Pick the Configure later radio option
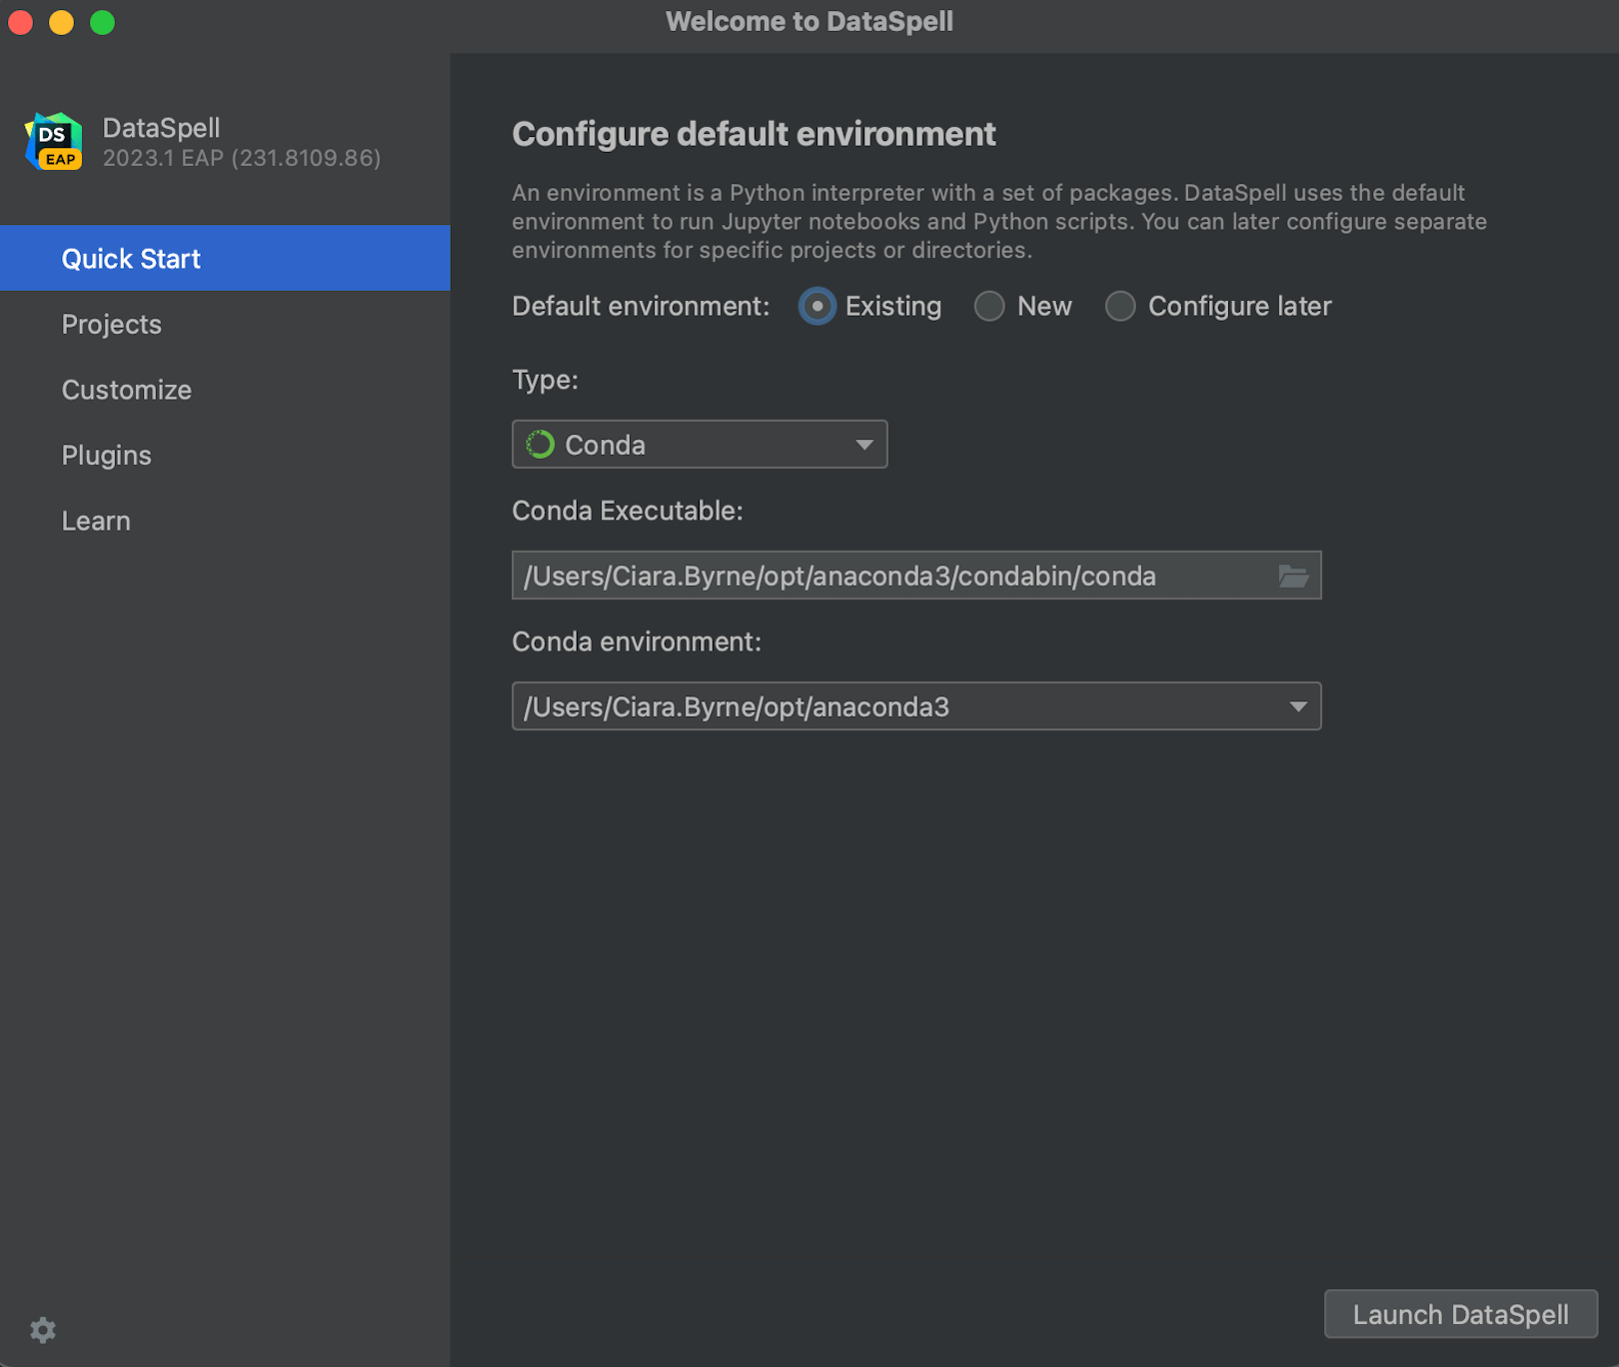This screenshot has width=1619, height=1367. click(x=1120, y=307)
